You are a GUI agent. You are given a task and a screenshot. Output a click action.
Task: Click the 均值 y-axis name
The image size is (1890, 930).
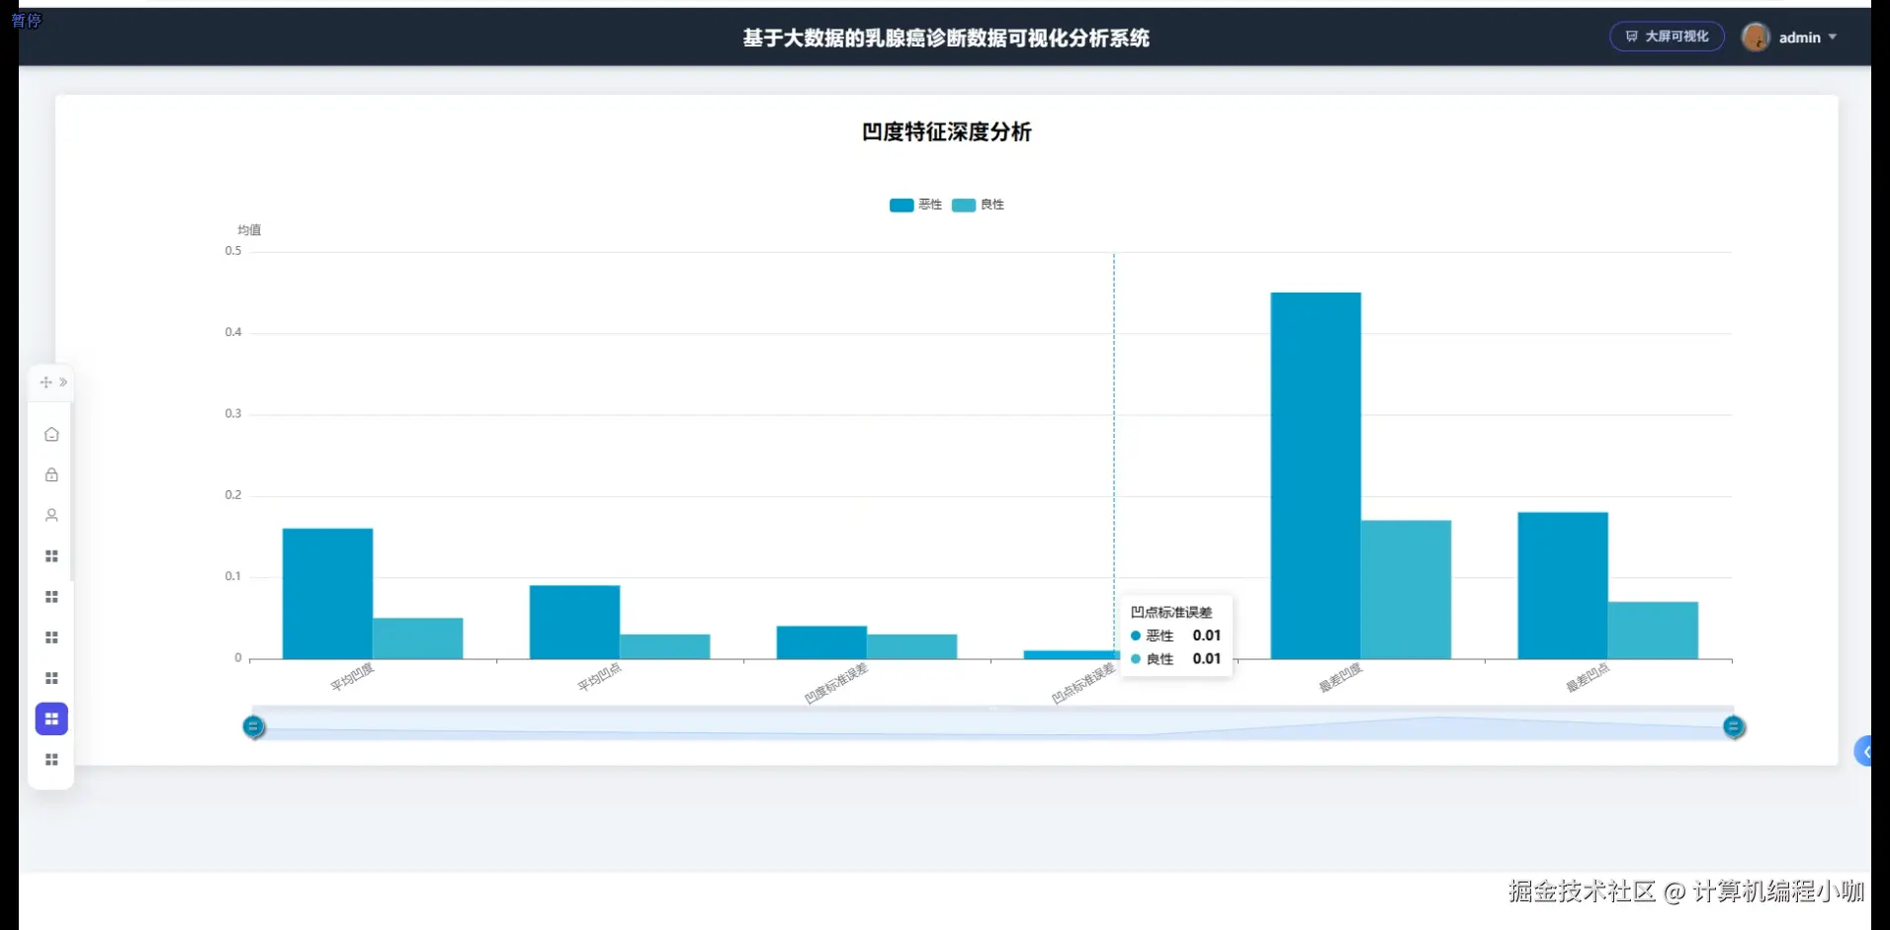tap(249, 229)
